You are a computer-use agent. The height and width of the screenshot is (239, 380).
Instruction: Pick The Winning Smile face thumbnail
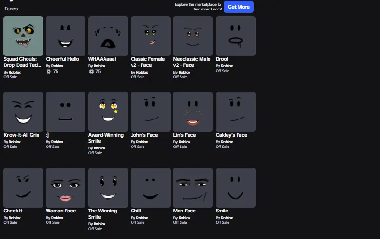point(108,188)
